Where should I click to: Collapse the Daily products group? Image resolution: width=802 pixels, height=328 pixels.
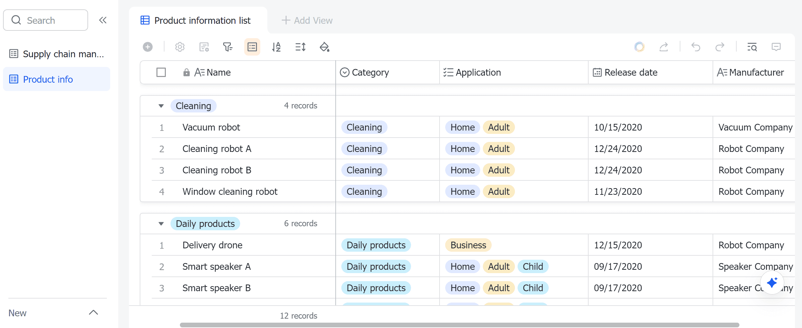point(161,224)
